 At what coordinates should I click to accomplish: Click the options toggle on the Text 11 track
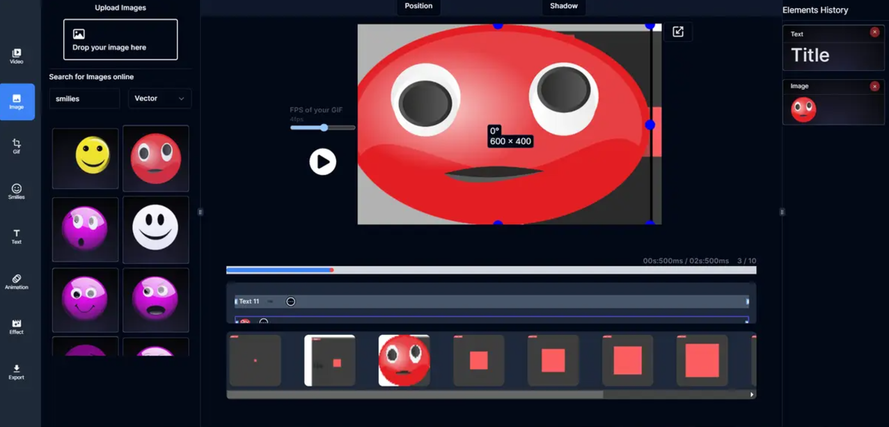[x=291, y=300]
